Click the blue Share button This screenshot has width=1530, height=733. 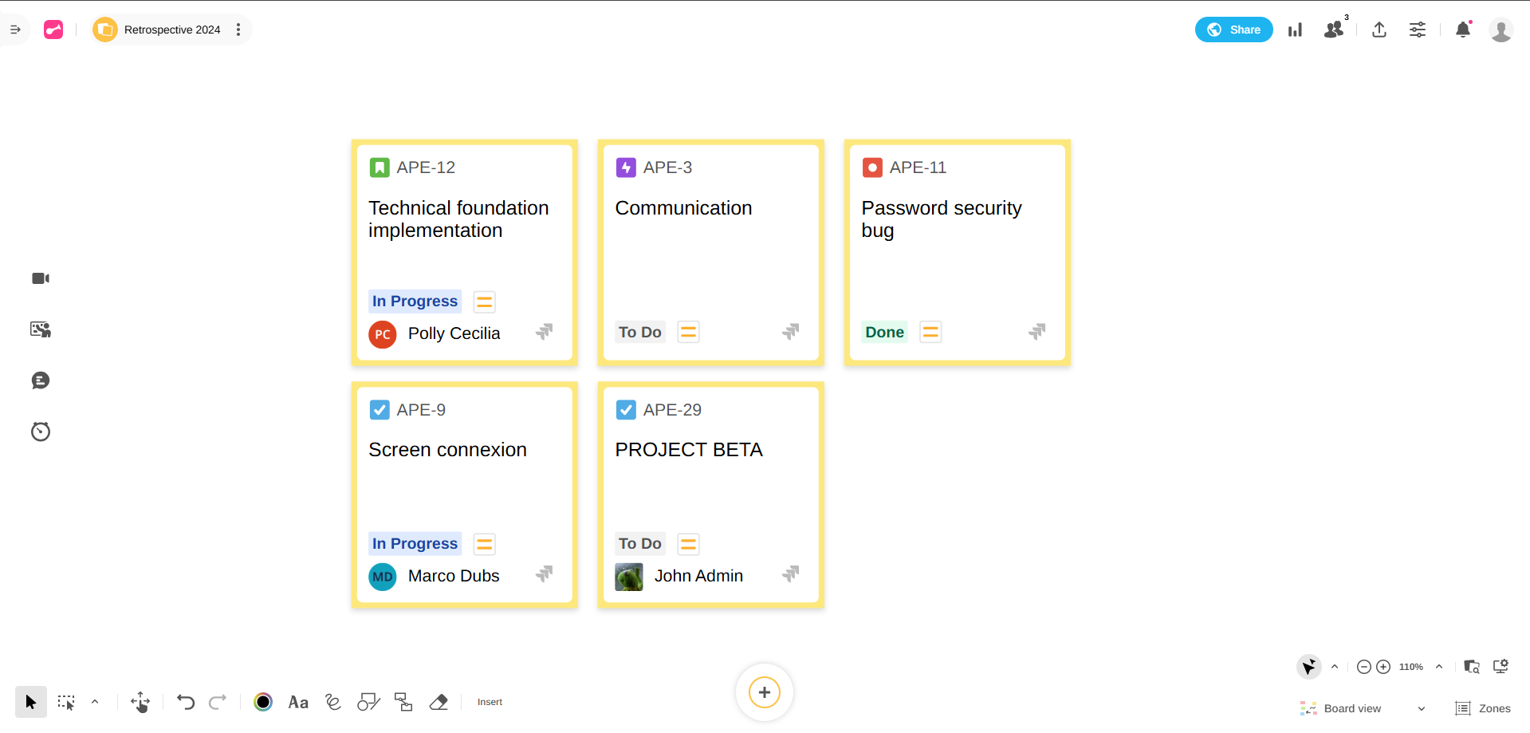click(x=1233, y=30)
